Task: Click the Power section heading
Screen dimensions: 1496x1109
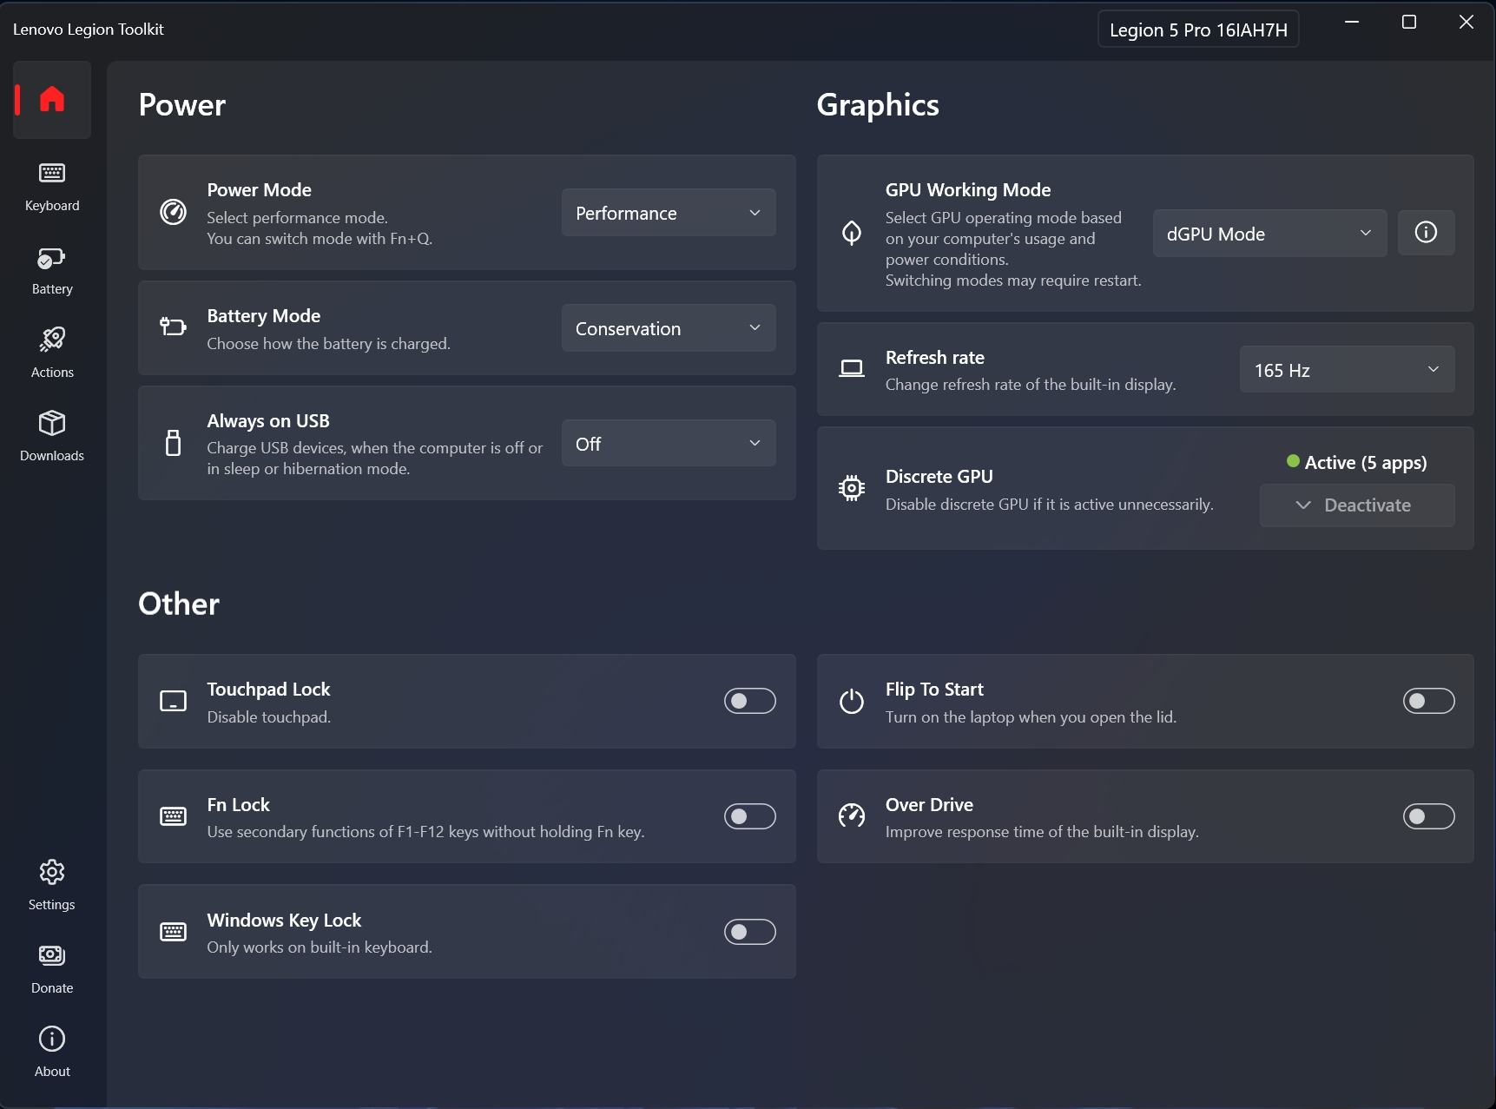Action: [182, 105]
